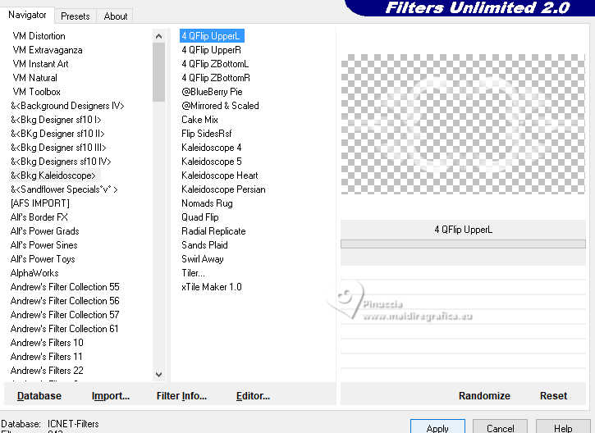The width and height of the screenshot is (595, 433).
Task: Choose AlphaWorks category
Action: [x=34, y=273]
